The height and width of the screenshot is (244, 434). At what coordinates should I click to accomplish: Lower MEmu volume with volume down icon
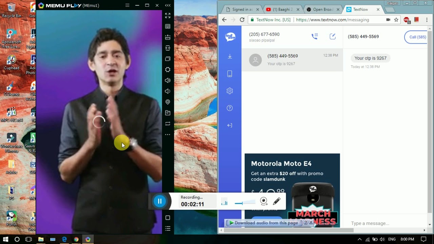coord(167,91)
